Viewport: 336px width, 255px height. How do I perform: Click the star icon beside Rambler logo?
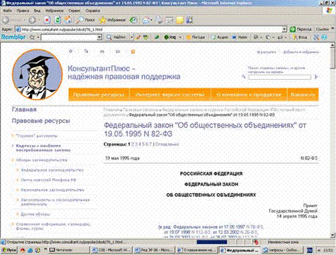32,37
